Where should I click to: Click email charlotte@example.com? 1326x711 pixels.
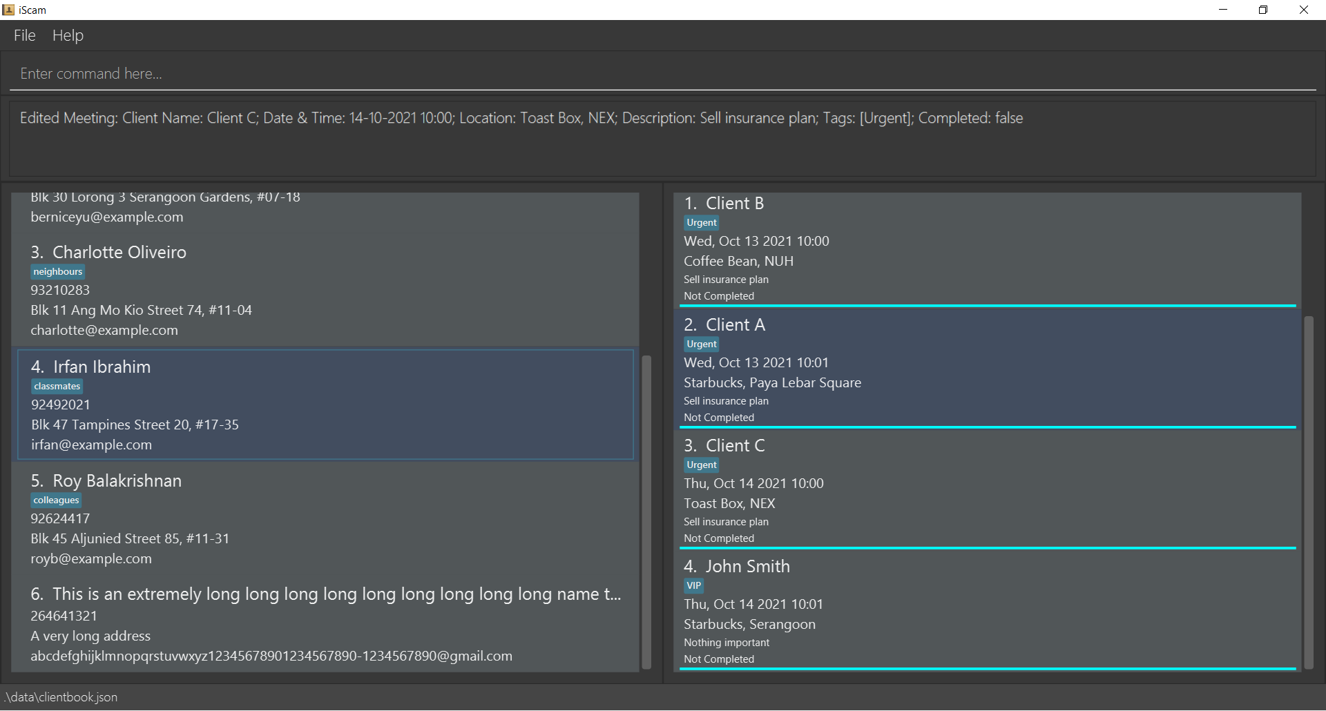(104, 330)
